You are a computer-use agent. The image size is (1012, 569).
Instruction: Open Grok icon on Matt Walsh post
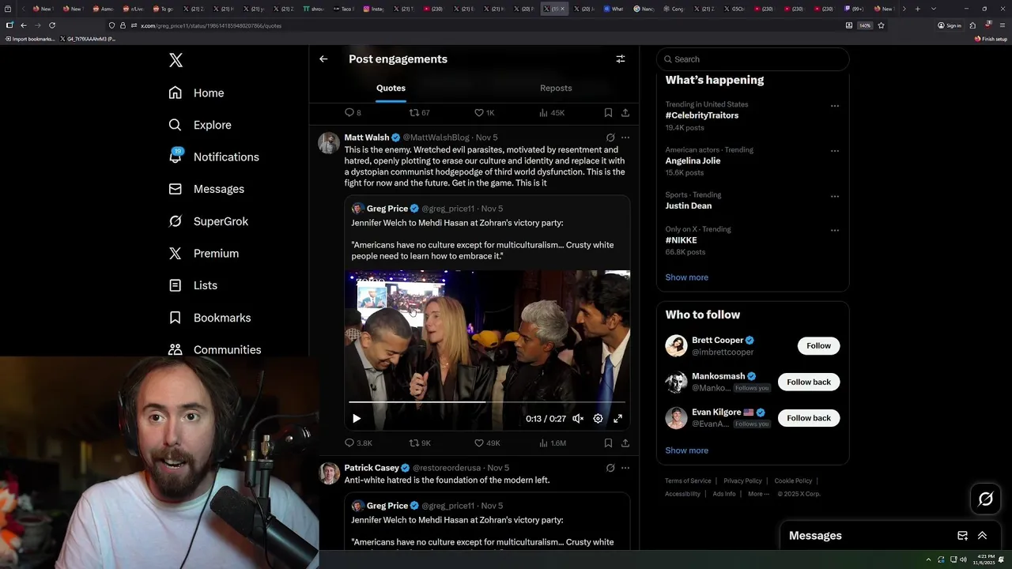click(x=610, y=138)
